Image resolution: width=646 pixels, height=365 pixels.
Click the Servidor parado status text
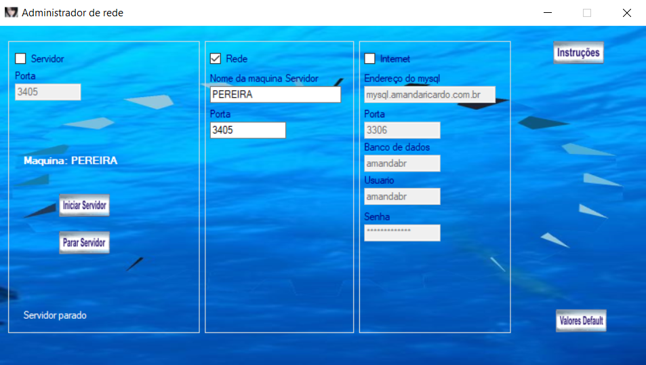click(55, 315)
